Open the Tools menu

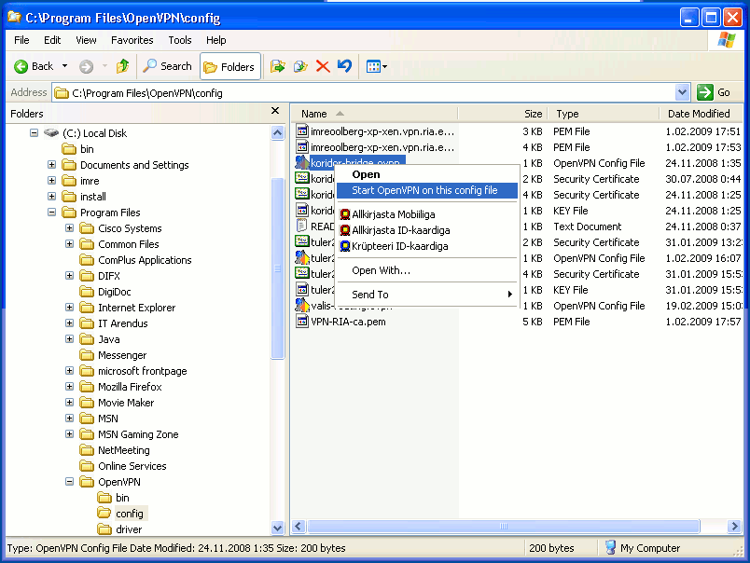[x=180, y=40]
